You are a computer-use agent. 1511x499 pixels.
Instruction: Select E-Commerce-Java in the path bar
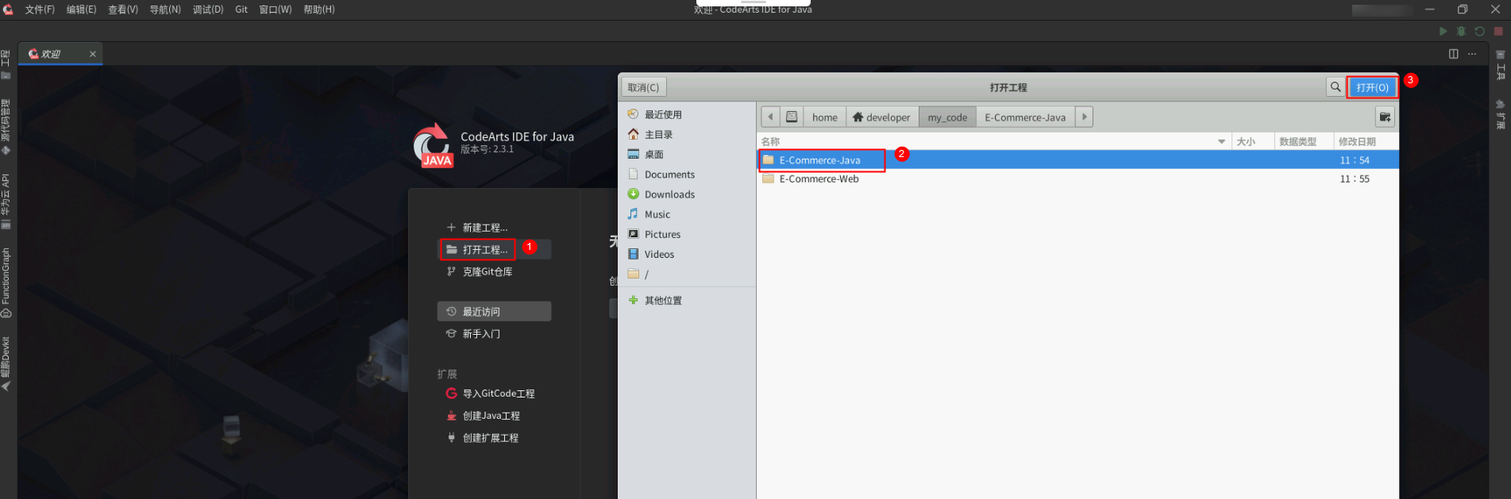point(1025,117)
